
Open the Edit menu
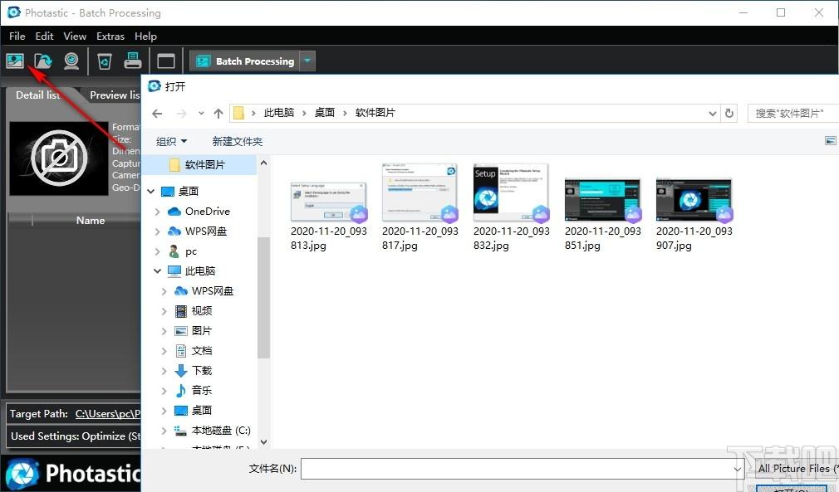[44, 37]
